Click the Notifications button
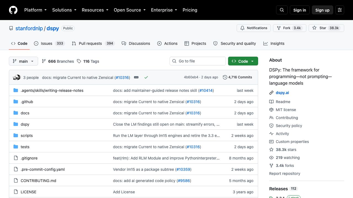 (254, 28)
